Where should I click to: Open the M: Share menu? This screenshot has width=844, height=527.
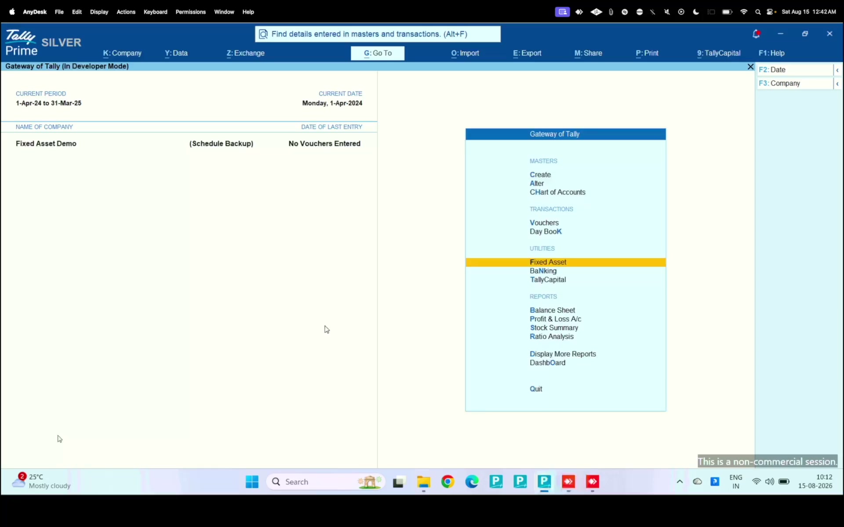(588, 53)
